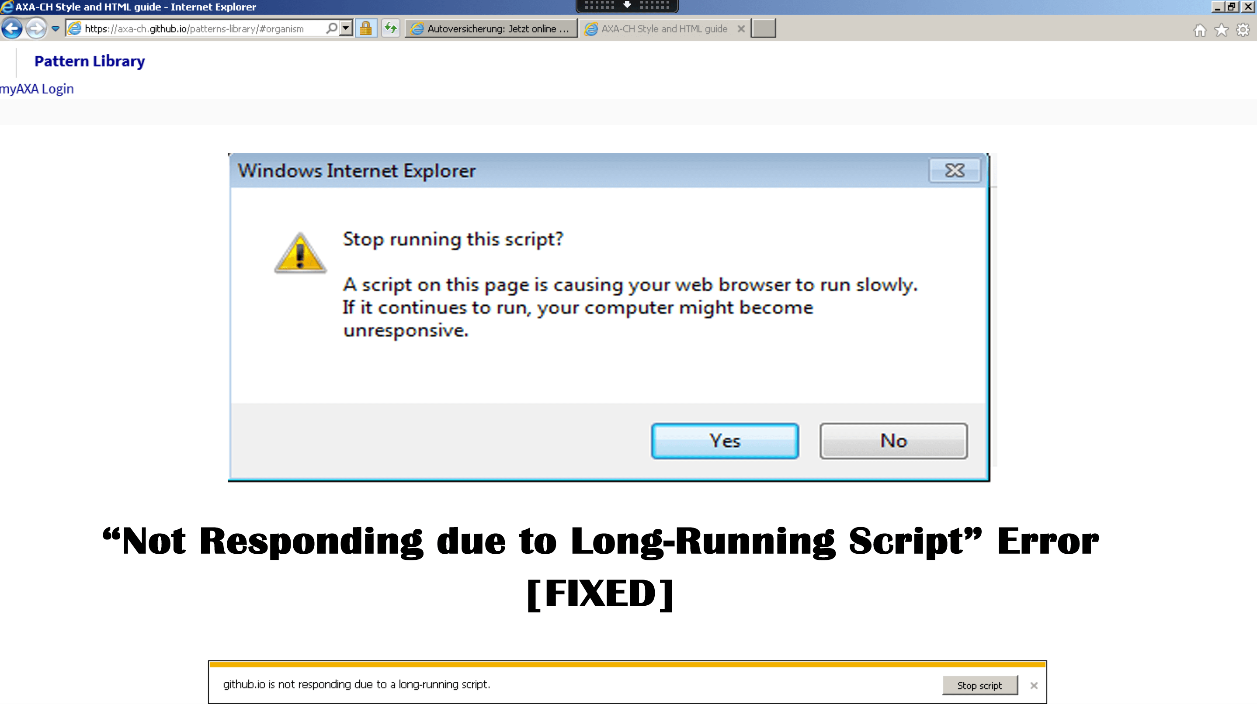
Task: Close the Windows Internet Explorer dialog
Action: [x=953, y=170]
